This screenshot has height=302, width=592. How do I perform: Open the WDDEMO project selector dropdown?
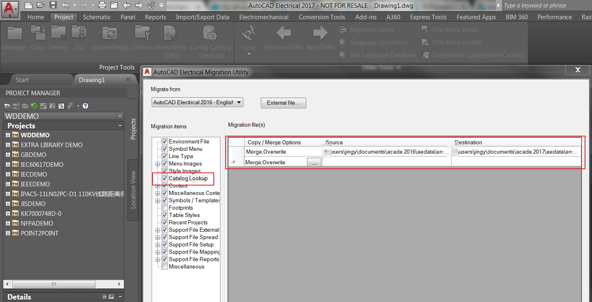pos(119,116)
